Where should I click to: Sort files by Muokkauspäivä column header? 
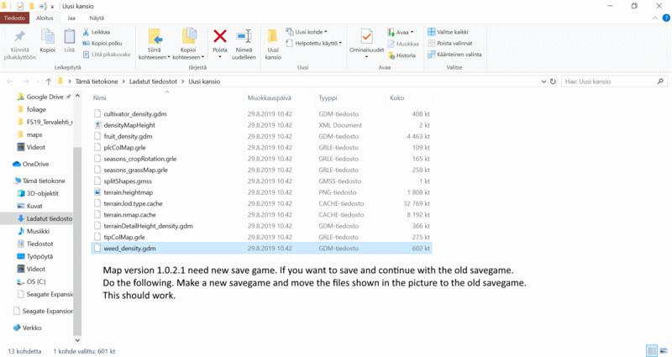(x=270, y=97)
